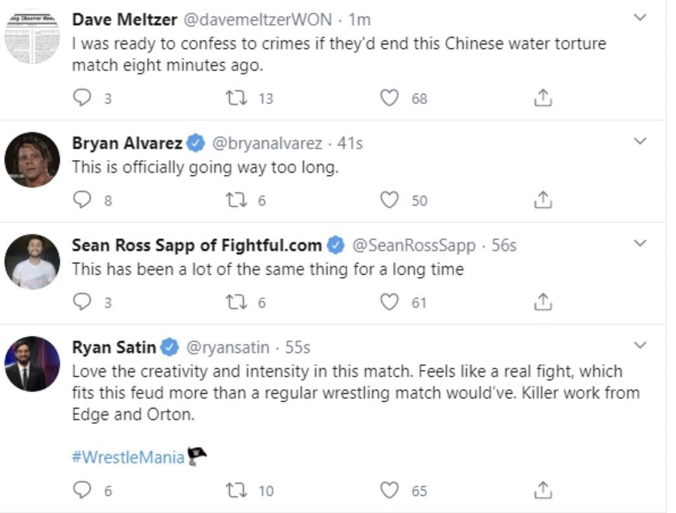Click Ryan Satin's display name

click(114, 347)
